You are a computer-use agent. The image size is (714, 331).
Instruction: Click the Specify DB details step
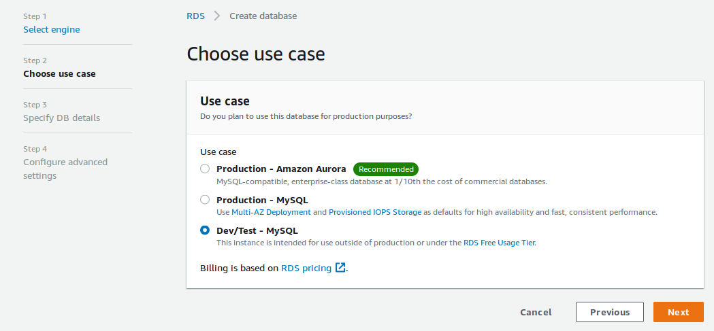61,118
